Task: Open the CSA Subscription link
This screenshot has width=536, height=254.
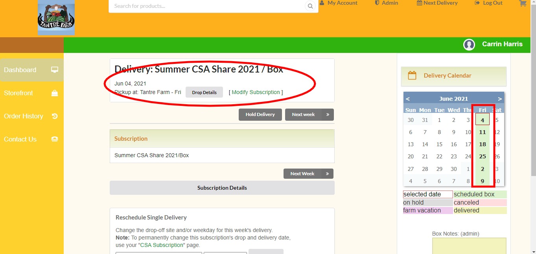Action: click(x=162, y=245)
